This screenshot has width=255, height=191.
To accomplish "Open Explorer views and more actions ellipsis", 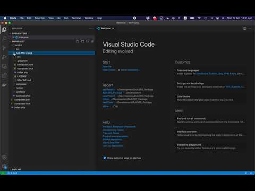I will [91, 28].
